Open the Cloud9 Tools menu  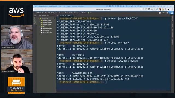pyautogui.click(x=66, y=13)
